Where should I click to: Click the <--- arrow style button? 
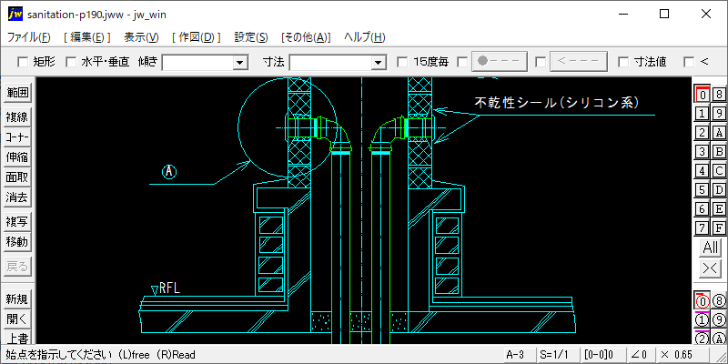pyautogui.click(x=579, y=61)
